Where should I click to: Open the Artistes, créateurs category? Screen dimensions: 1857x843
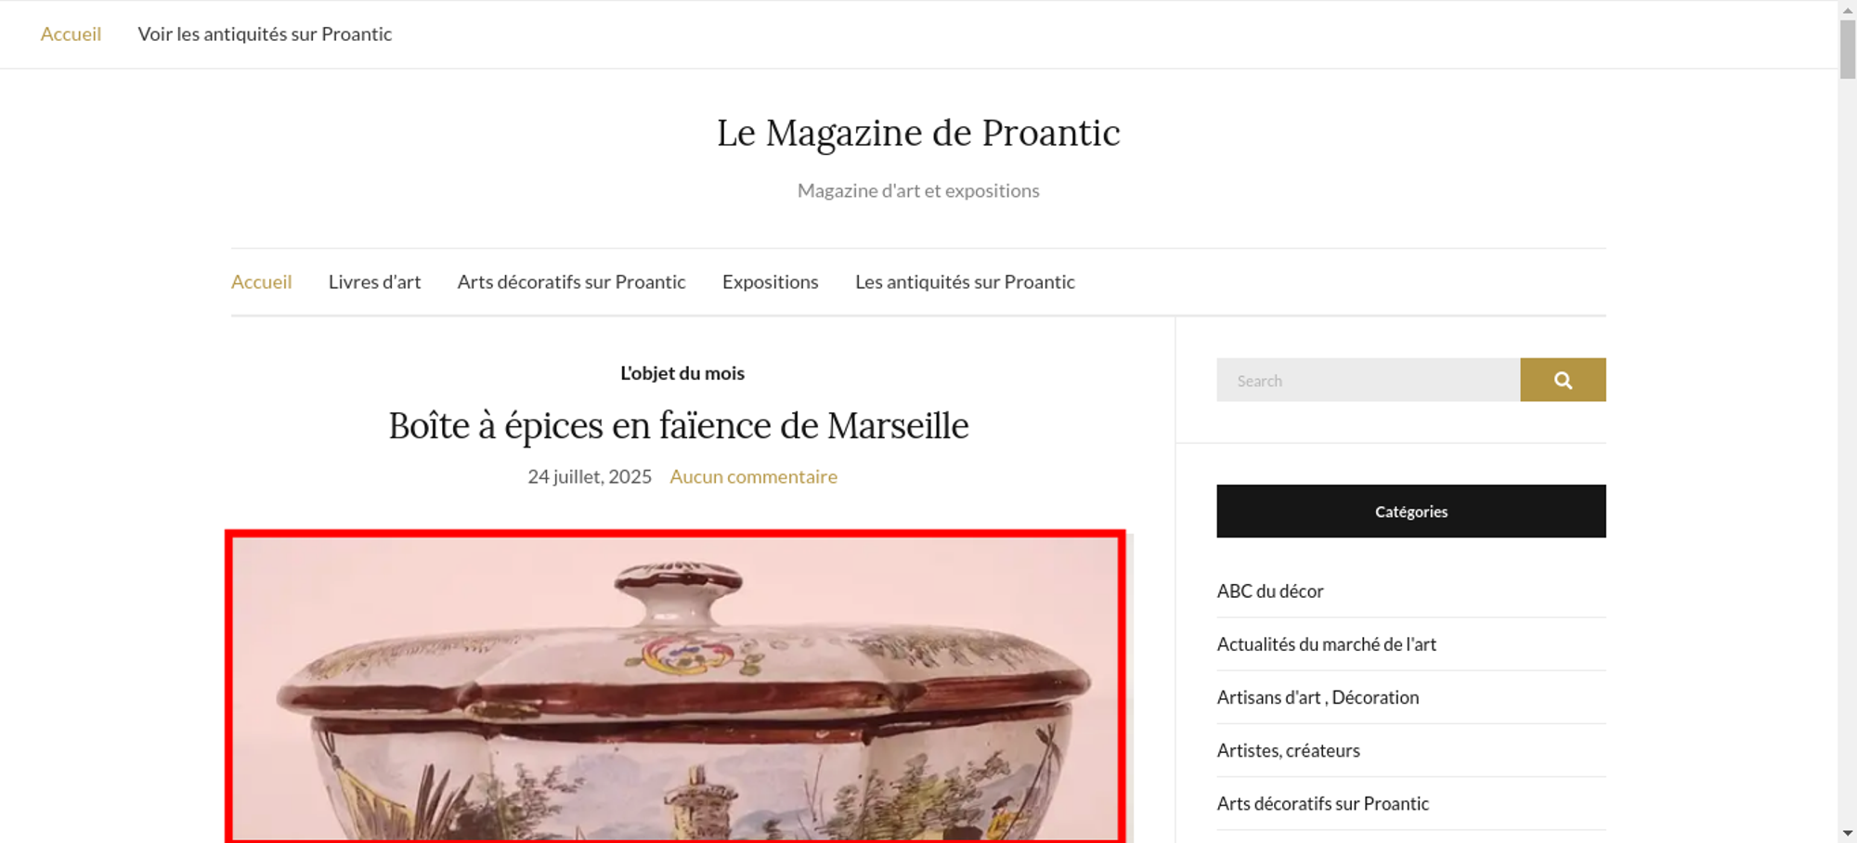click(x=1288, y=750)
